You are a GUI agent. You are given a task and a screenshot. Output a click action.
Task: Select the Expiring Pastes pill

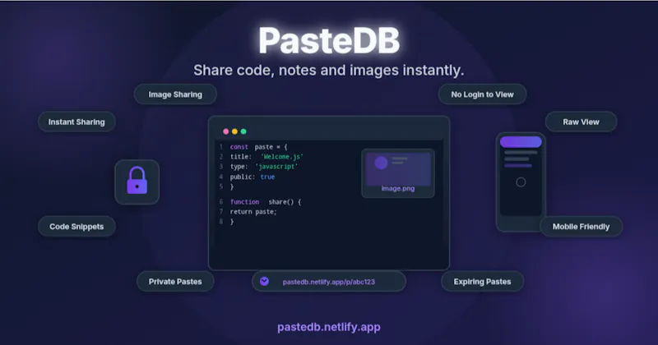tap(482, 281)
